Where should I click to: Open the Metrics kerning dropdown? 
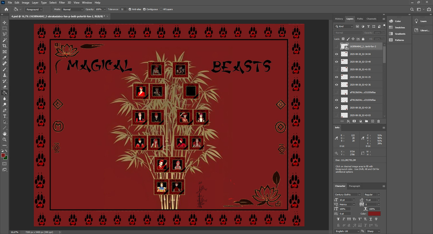pos(347,204)
